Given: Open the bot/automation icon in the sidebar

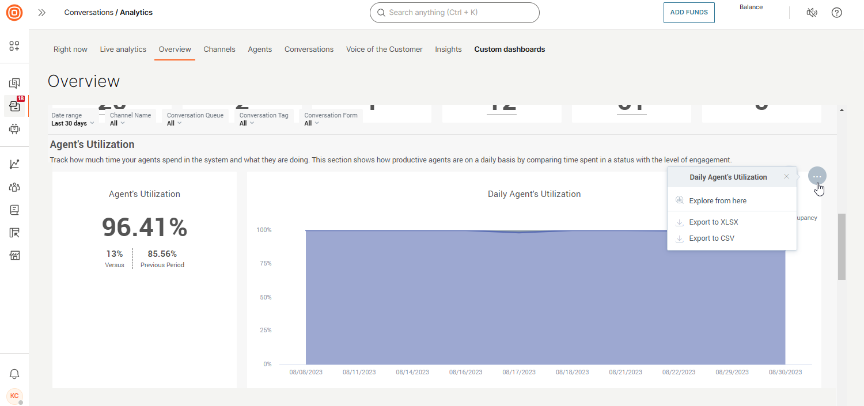Looking at the screenshot, I should [x=14, y=129].
